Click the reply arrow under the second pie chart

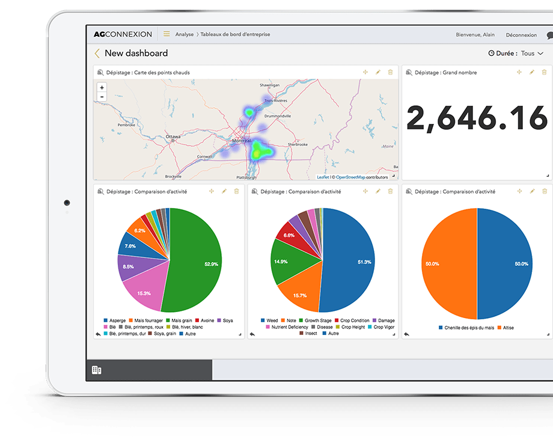252,334
